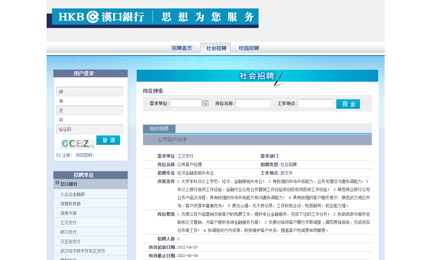The width and height of the screenshot is (431, 260).
Task: Select 汉正街支行 in the unit list
Action: (70, 241)
